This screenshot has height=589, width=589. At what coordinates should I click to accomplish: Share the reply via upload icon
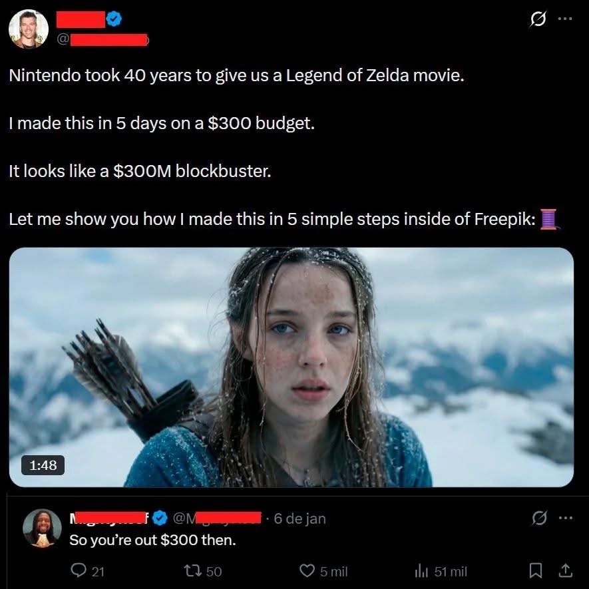point(565,571)
